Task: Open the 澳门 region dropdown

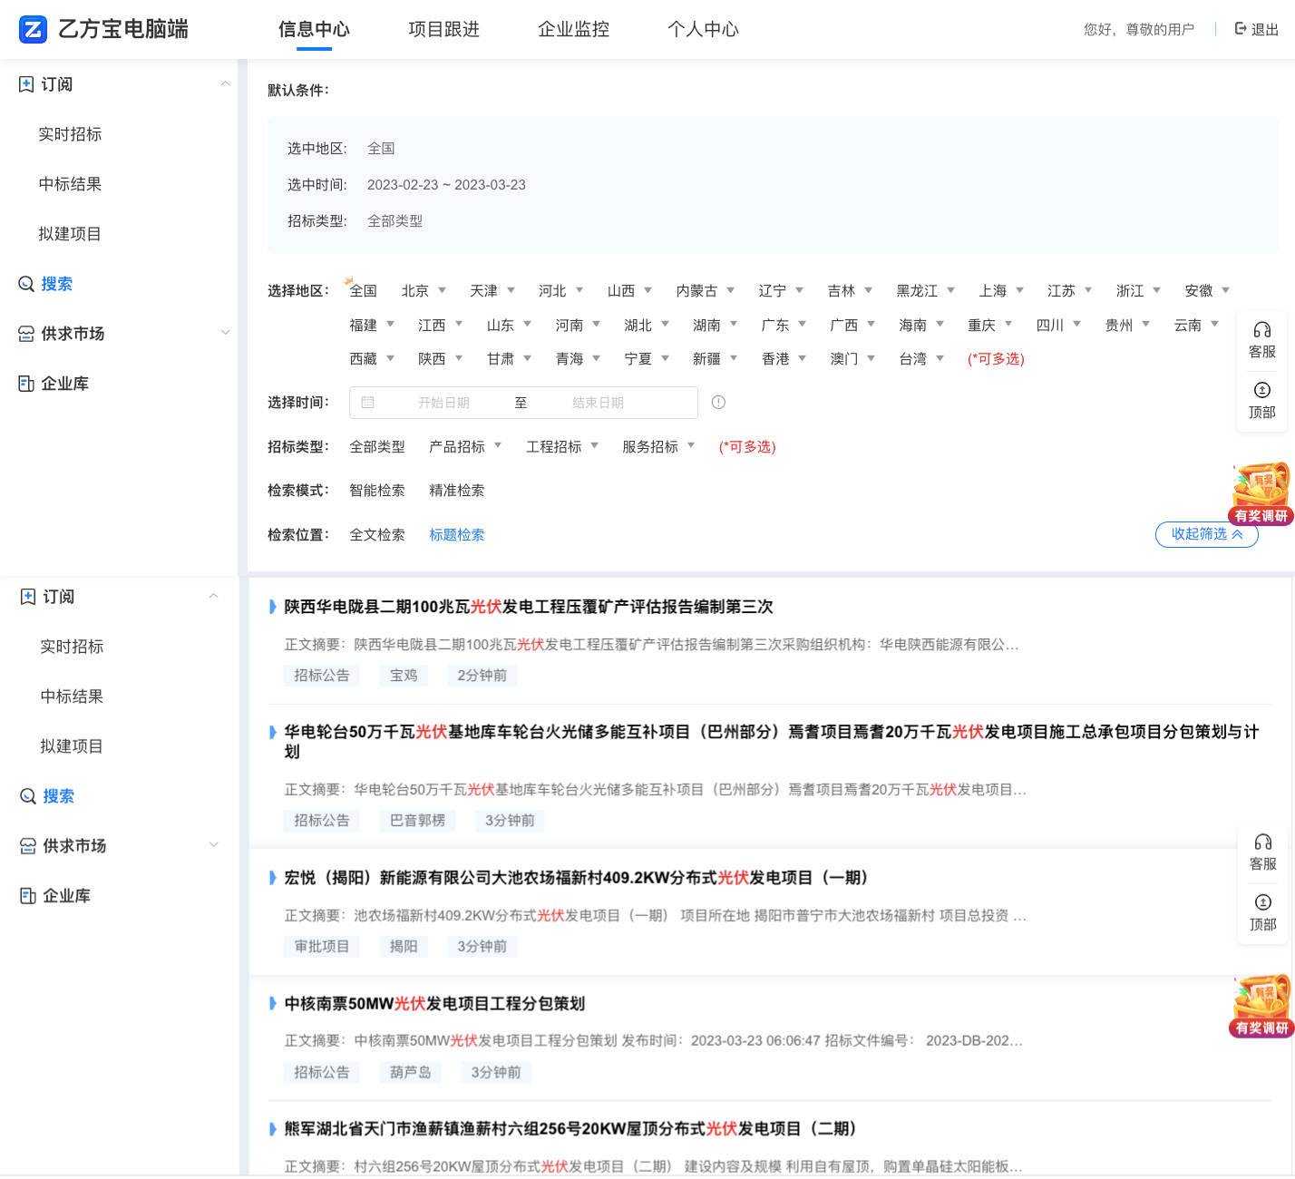Action: [x=852, y=359]
